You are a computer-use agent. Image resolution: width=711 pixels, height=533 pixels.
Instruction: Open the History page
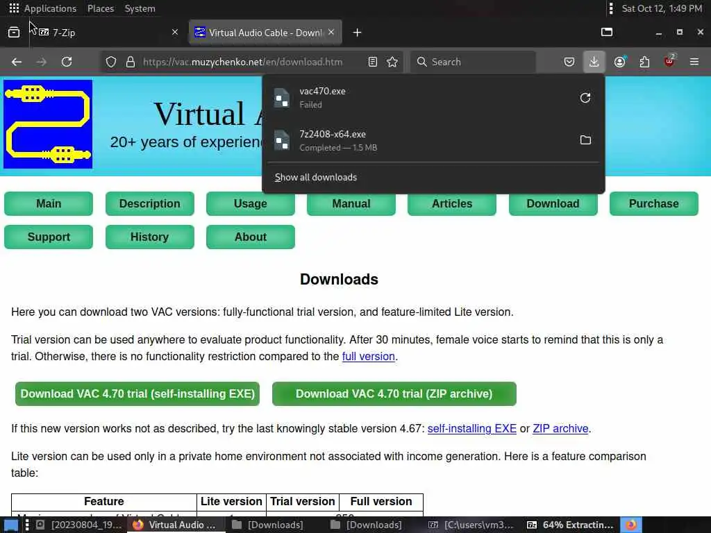150,237
